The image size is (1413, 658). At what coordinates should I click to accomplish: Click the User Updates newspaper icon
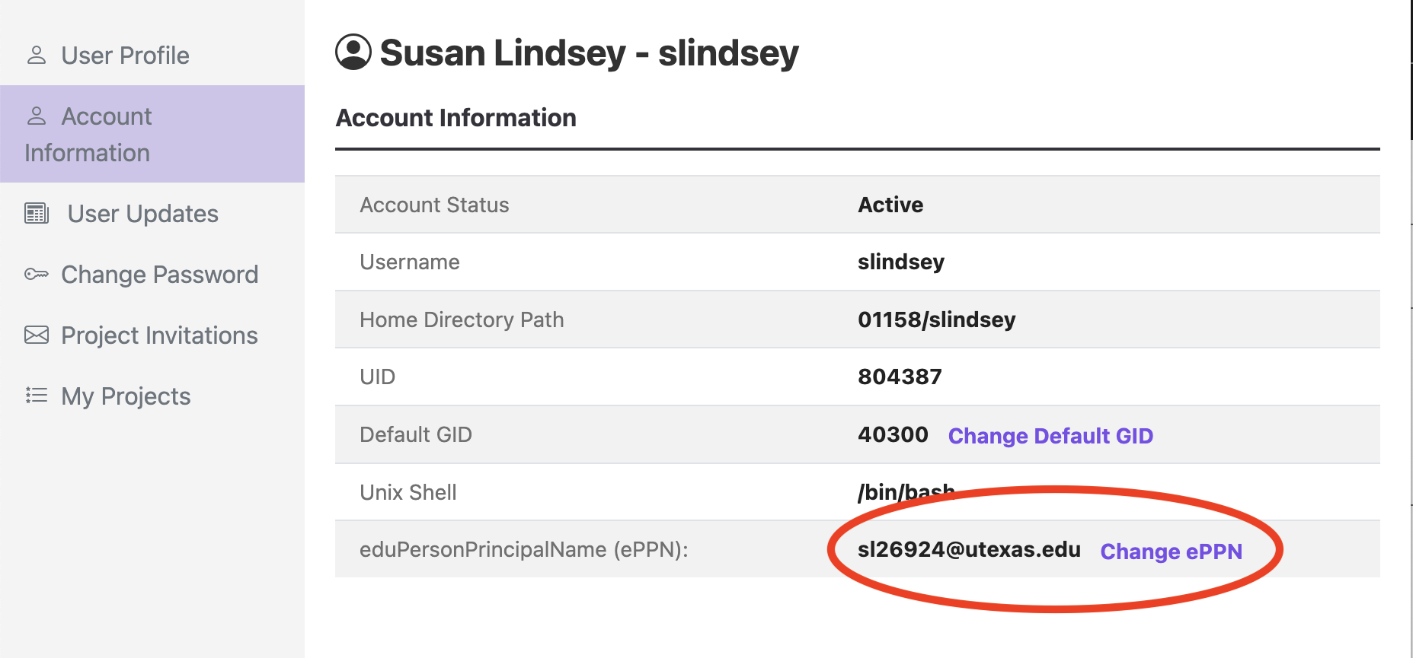click(37, 214)
